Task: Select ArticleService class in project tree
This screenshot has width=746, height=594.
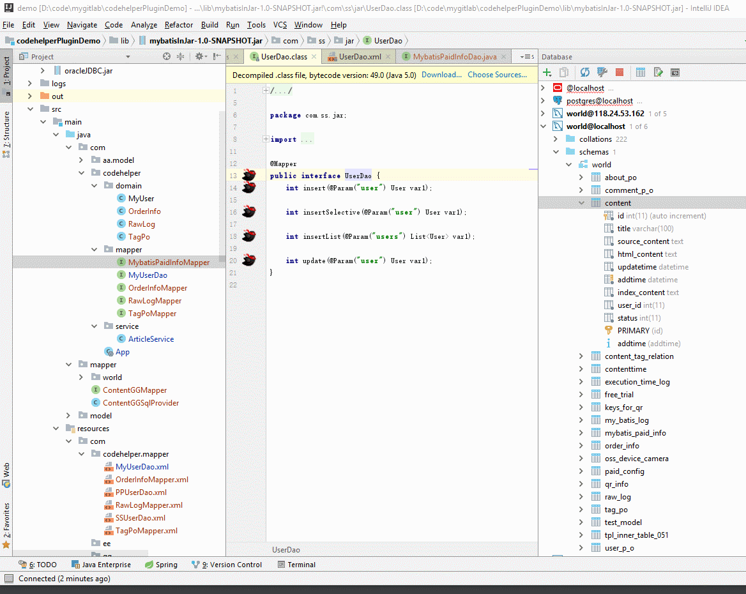Action: [151, 339]
